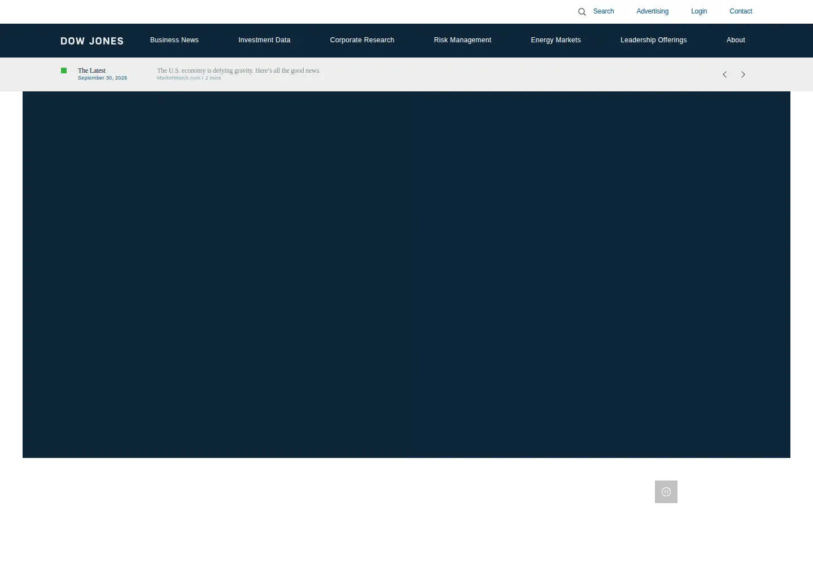813x564 pixels.
Task: Open the About menu
Action: click(736, 40)
